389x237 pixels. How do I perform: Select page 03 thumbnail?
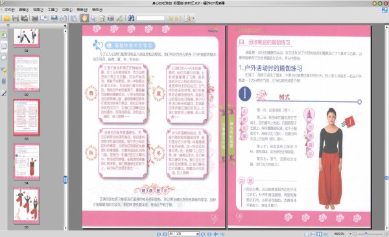pyautogui.click(x=27, y=118)
